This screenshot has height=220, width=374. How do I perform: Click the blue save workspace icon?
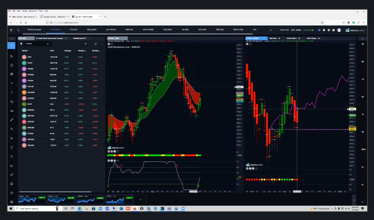tap(319, 30)
